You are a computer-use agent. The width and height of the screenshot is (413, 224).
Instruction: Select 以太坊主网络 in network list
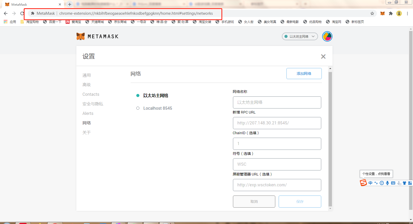(x=156, y=95)
